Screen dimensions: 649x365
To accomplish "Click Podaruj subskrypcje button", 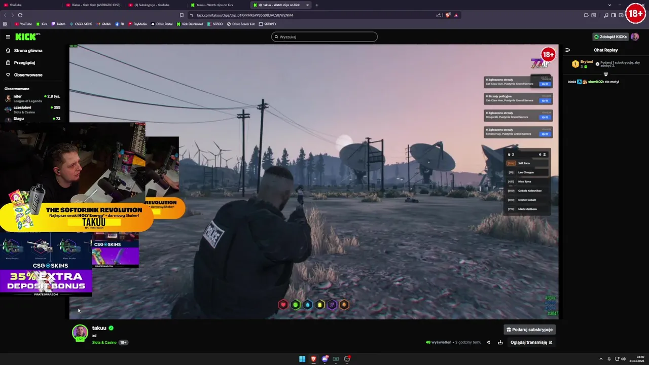I will (529, 330).
